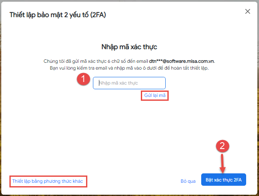Focus the 'Nhập mã xác thực' input field

point(129,83)
